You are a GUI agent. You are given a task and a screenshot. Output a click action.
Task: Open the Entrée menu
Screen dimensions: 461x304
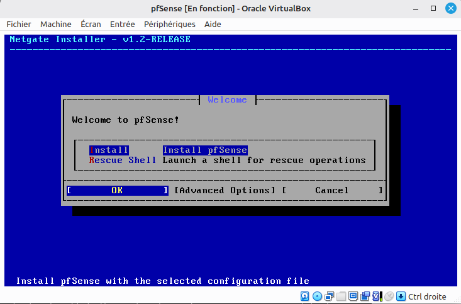123,24
